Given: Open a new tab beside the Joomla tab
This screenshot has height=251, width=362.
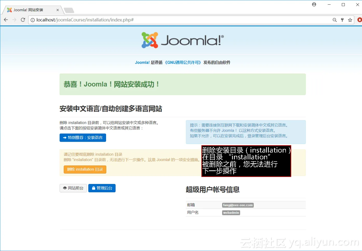Looking at the screenshot, I should point(69,10).
